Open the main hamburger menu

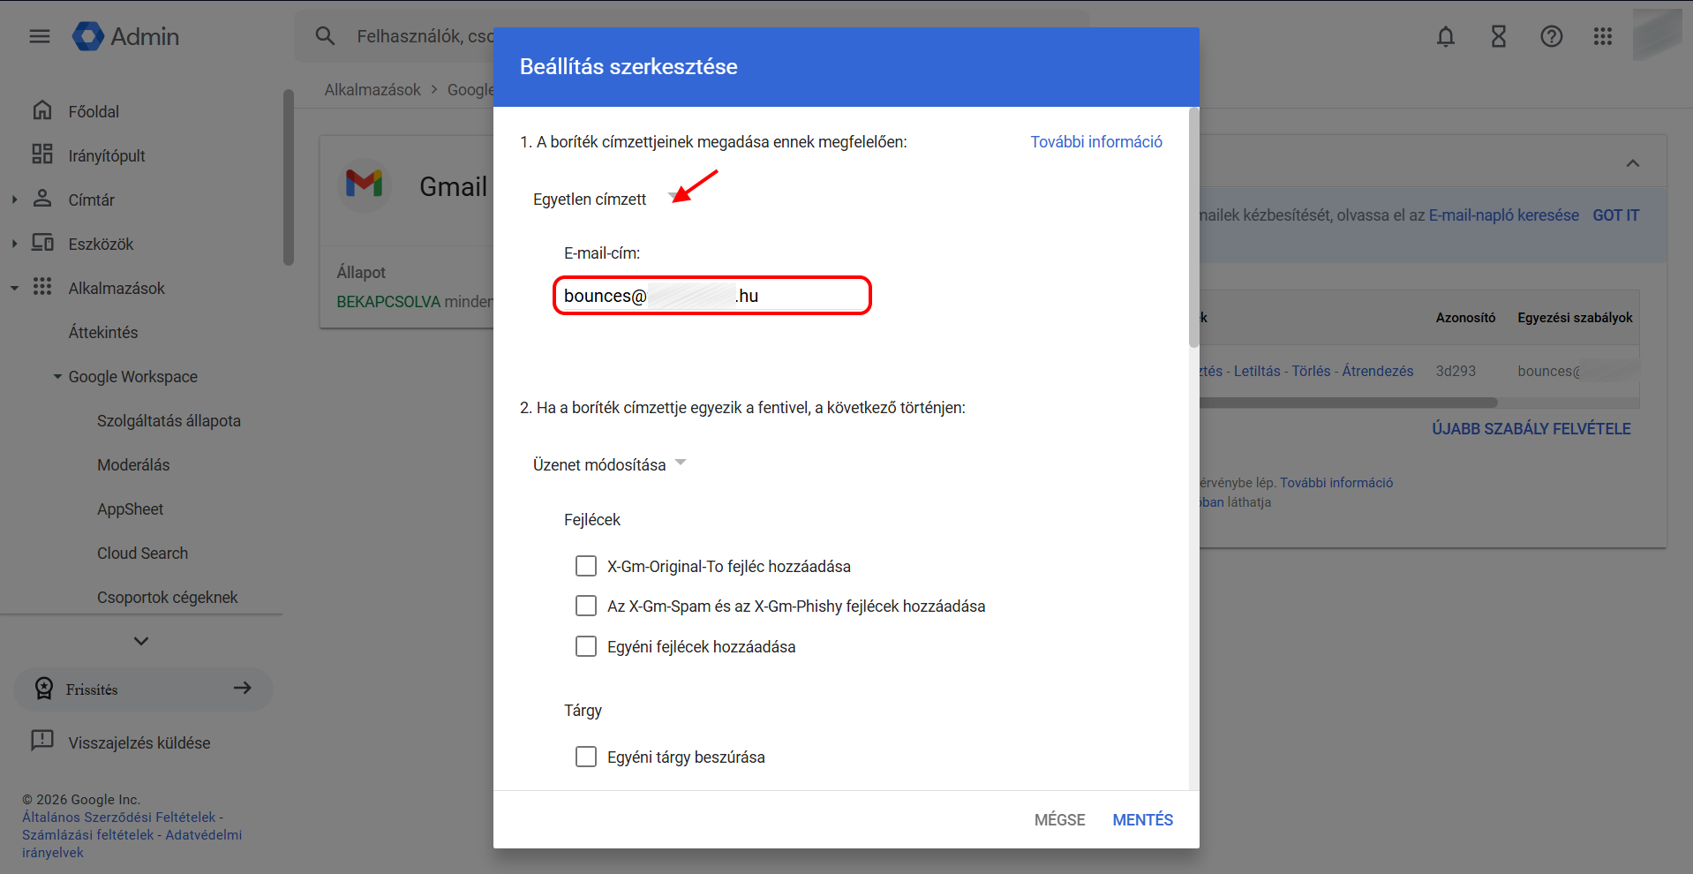click(40, 36)
